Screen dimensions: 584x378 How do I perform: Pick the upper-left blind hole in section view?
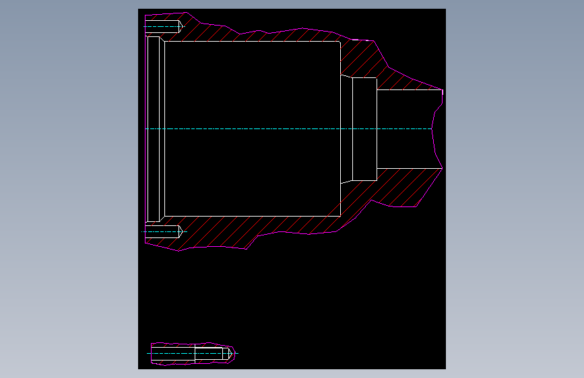(x=164, y=27)
